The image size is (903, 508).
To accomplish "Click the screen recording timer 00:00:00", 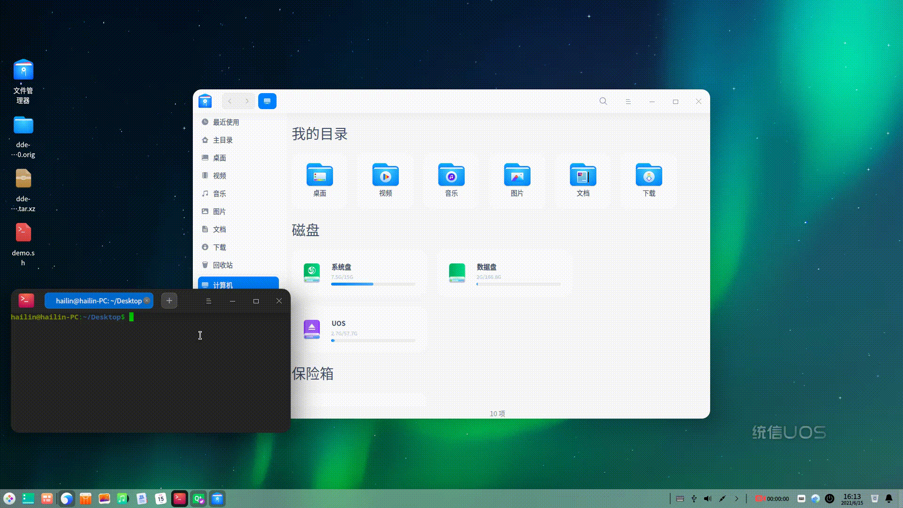I will click(772, 499).
